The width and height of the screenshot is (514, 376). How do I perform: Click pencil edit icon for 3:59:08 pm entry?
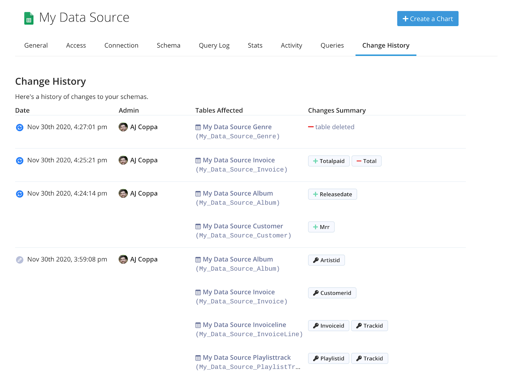(x=20, y=260)
